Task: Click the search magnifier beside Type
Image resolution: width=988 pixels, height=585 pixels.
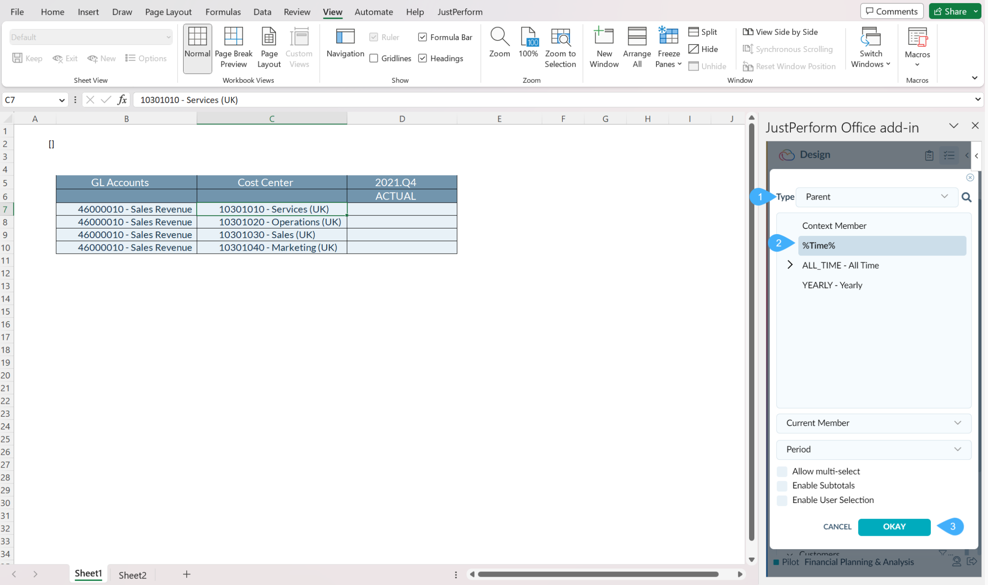Action: pyautogui.click(x=966, y=197)
